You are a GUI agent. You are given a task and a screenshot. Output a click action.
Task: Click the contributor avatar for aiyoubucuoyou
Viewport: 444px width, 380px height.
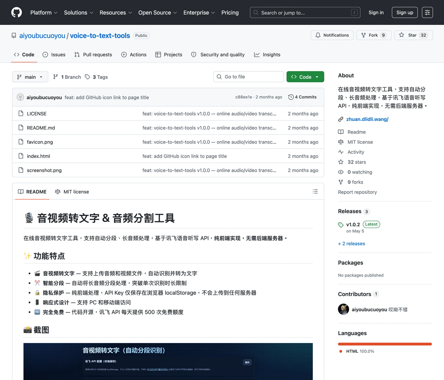[344, 309]
